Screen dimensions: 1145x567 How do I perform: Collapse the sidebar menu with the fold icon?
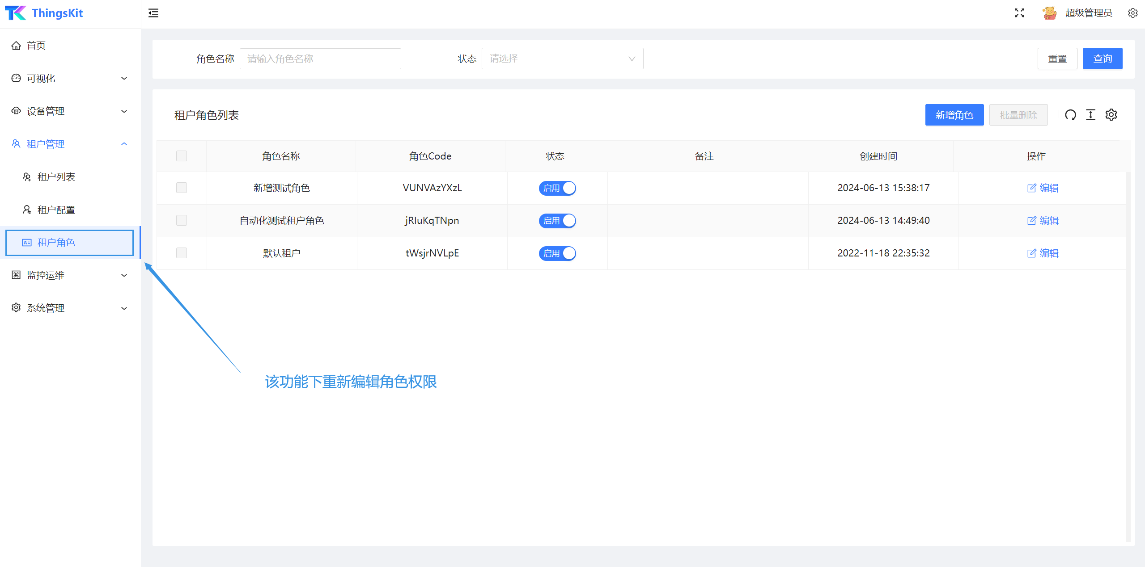point(153,13)
